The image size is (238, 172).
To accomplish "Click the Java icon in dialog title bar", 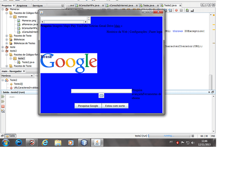I will (42, 13).
